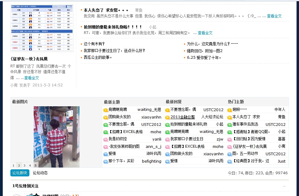Click rank 8 icon beside 那个下午，买彩
The width and height of the screenshot is (299, 196).
pos(106,161)
